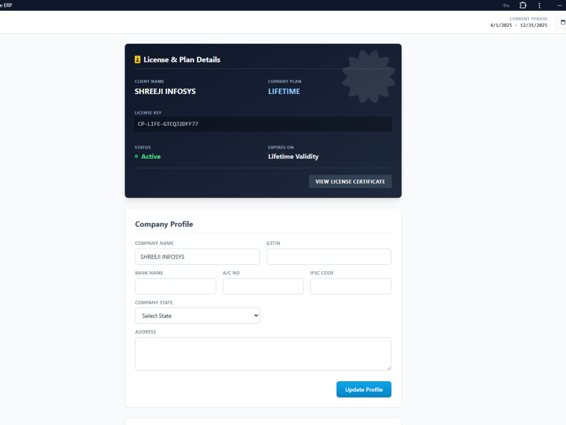Click the period dates 4/1/2025 - 12/31/2025
566x425 pixels.
518,25
